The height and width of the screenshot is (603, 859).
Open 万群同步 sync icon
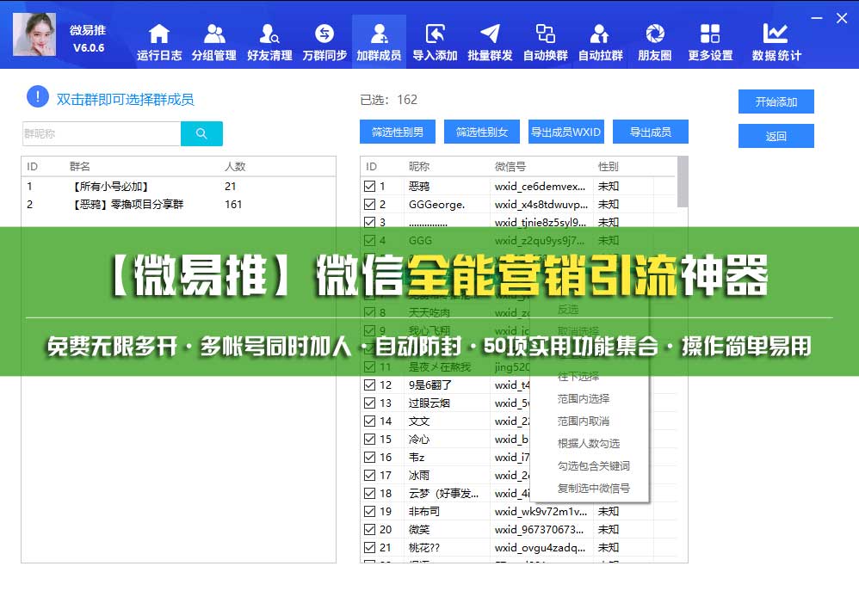click(x=324, y=34)
